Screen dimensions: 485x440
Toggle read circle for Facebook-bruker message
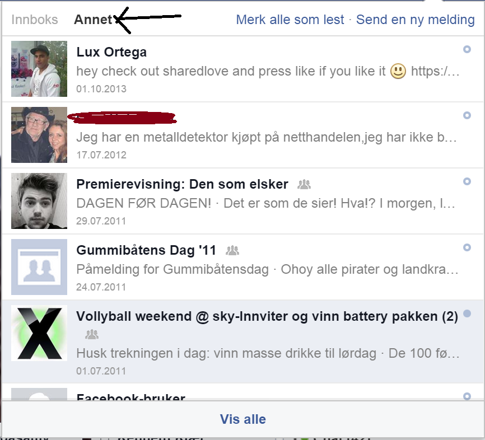tap(467, 396)
